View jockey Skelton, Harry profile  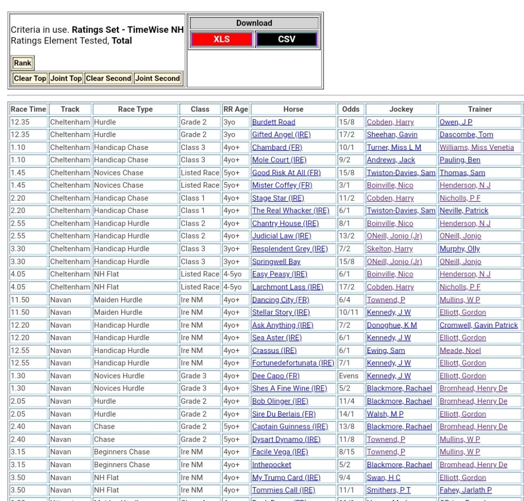point(389,249)
